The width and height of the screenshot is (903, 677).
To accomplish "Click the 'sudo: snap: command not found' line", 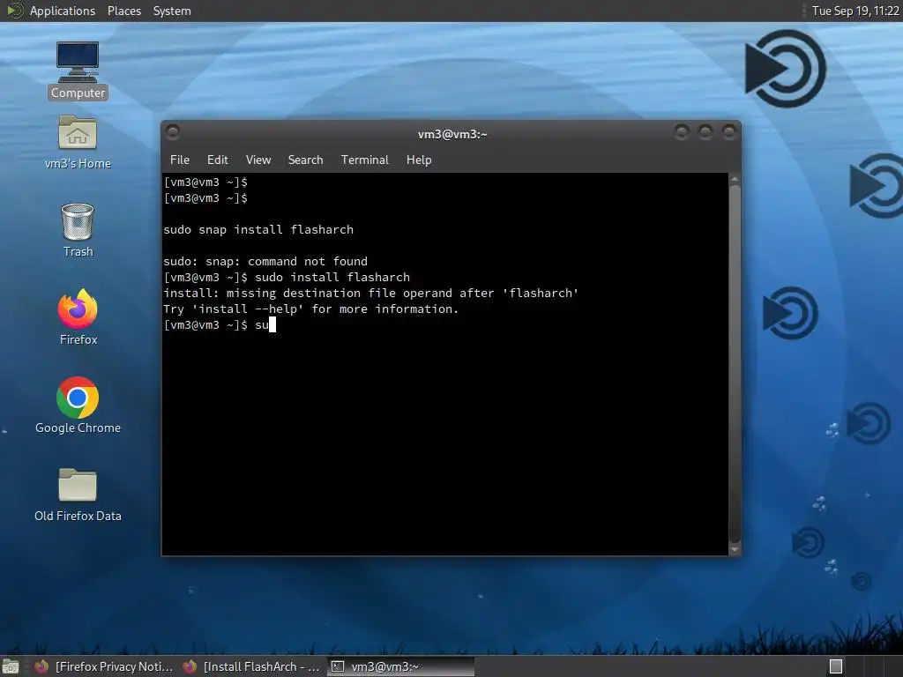I will point(265,261).
